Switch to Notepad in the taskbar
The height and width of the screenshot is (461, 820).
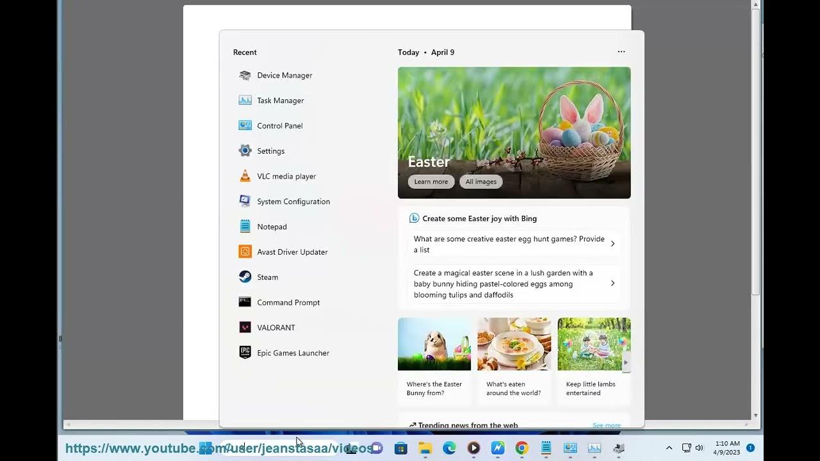point(546,448)
